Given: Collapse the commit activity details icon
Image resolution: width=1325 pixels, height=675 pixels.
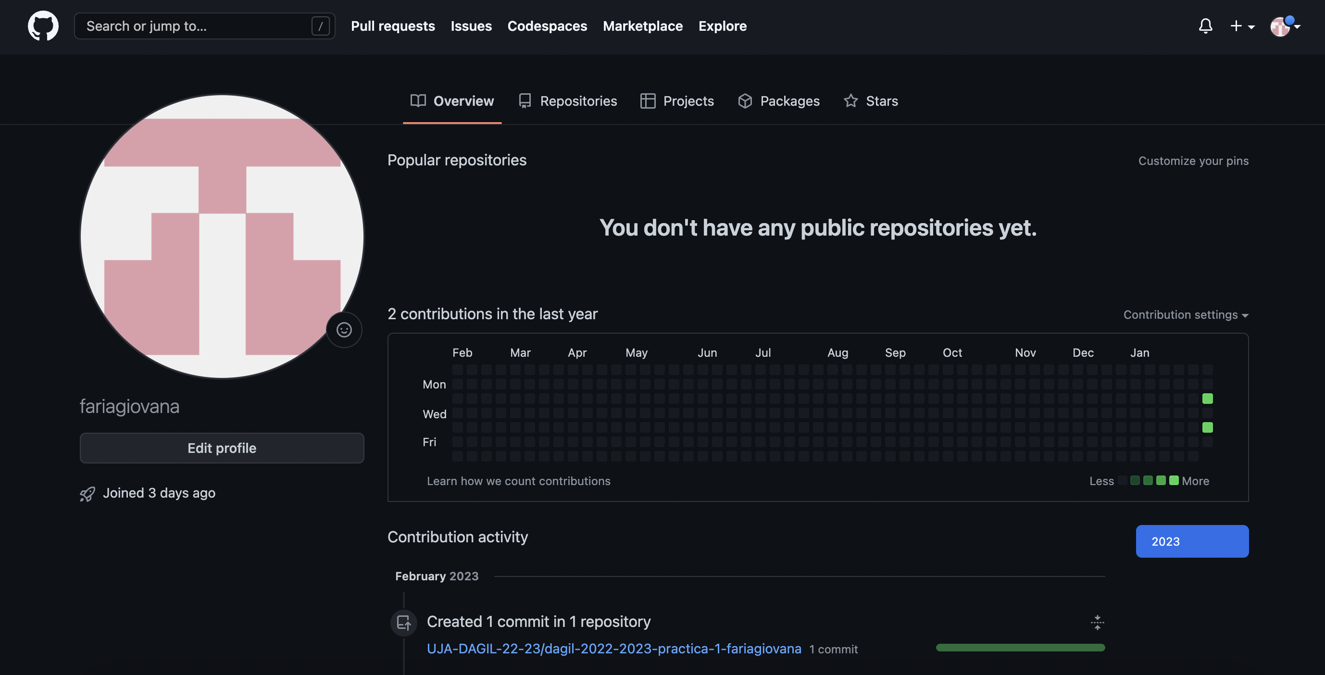Looking at the screenshot, I should [x=1097, y=622].
